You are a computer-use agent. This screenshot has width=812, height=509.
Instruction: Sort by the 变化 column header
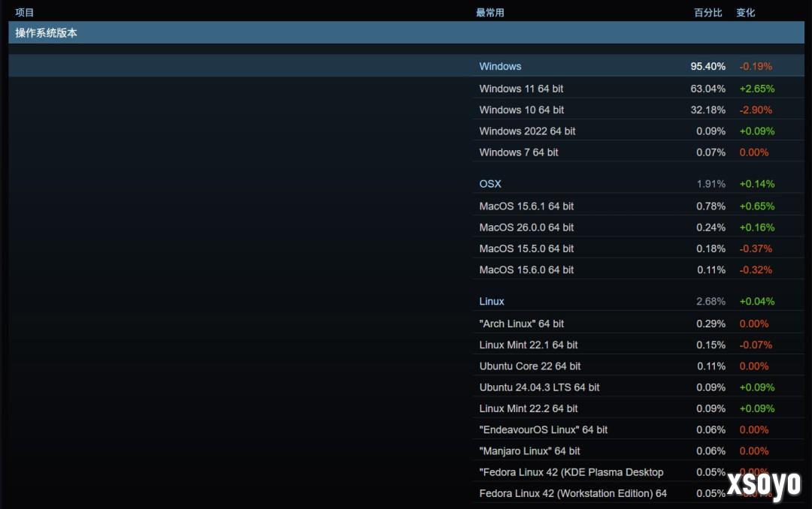[x=745, y=12]
